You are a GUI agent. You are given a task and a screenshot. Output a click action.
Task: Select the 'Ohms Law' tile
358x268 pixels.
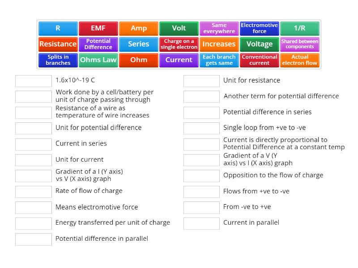[x=98, y=60]
